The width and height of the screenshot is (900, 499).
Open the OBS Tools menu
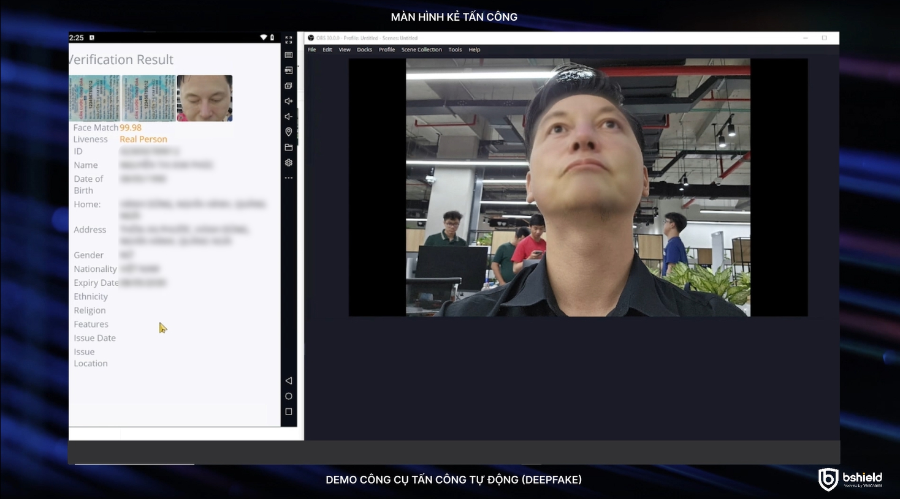455,50
